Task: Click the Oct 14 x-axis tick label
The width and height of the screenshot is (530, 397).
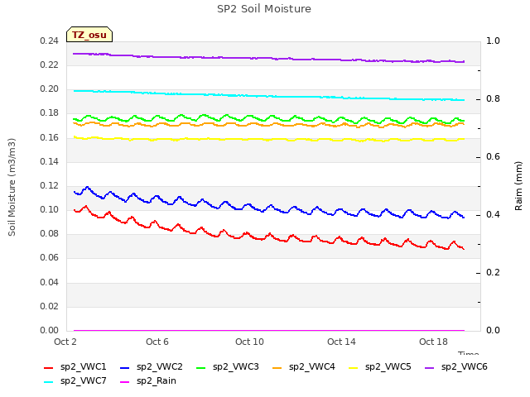Action: click(x=341, y=342)
